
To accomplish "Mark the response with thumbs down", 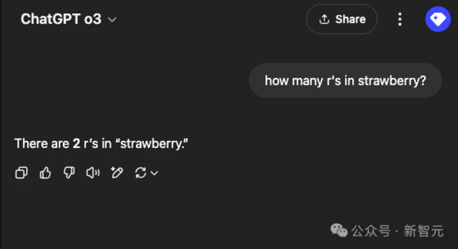I will [x=69, y=172].
